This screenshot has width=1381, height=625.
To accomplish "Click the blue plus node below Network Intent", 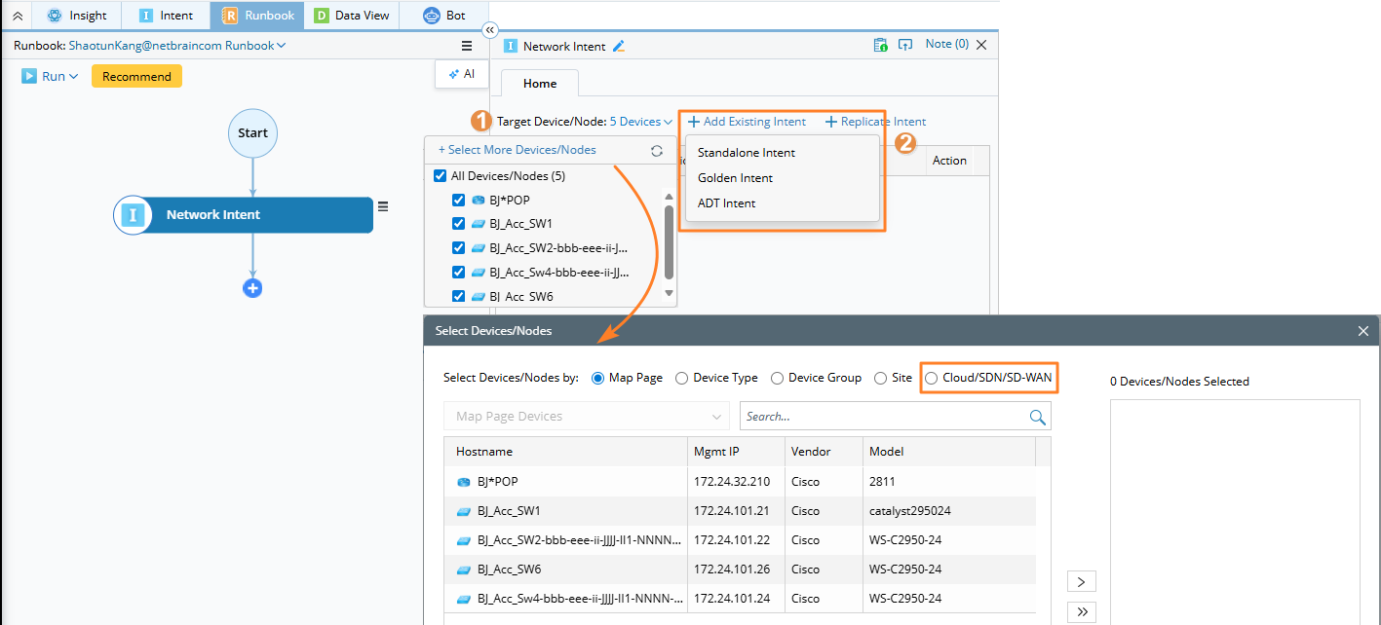I will click(x=252, y=288).
